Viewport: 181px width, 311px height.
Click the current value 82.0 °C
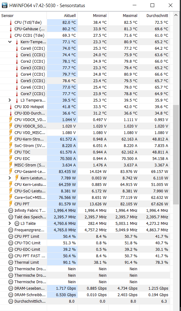click(69, 23)
